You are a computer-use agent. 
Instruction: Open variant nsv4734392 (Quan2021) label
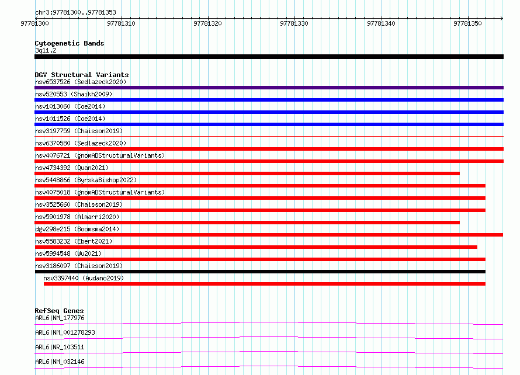pos(72,168)
